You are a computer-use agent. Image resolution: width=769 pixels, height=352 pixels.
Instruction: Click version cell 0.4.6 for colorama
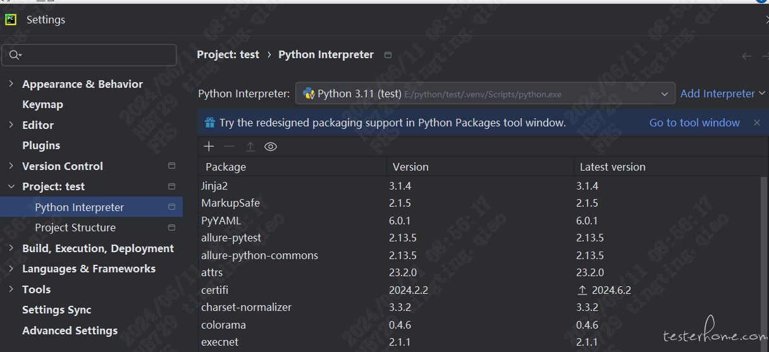(x=400, y=325)
